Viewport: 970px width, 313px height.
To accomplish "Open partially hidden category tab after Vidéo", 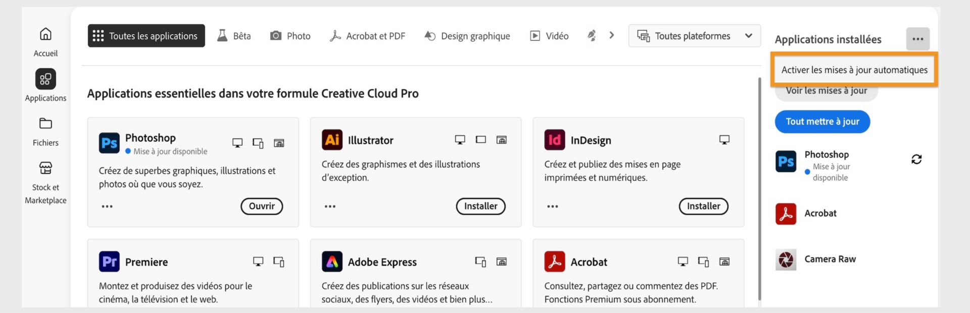I will [x=592, y=36].
